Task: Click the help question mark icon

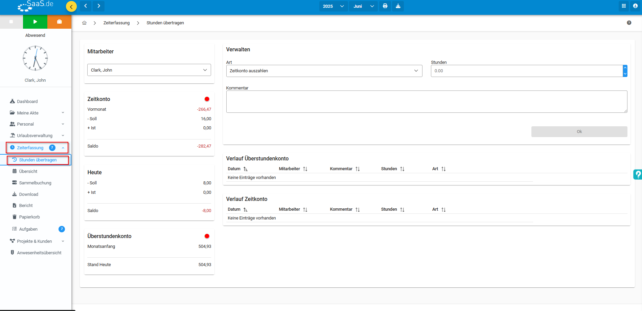Action: 629,23
